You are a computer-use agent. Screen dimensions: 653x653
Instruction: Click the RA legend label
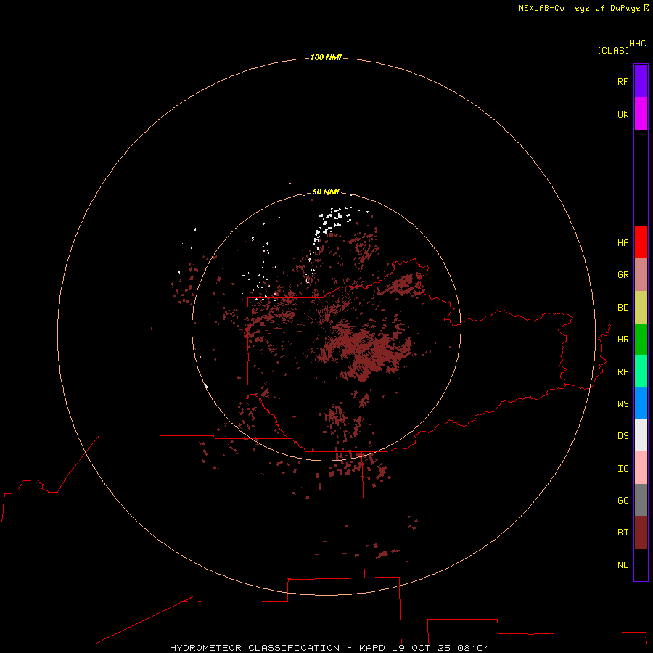623,372
